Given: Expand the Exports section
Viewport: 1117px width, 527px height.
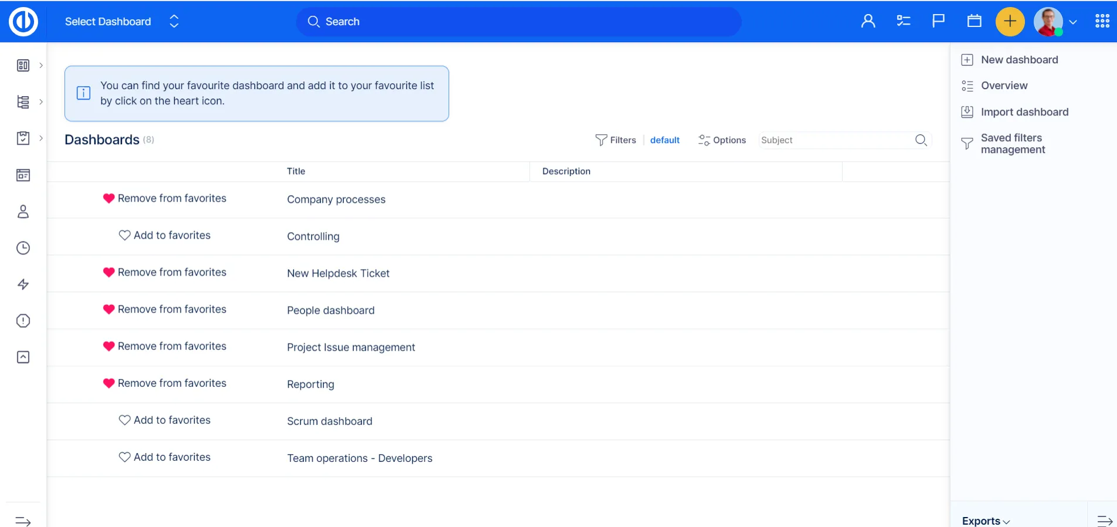Looking at the screenshot, I should click(986, 521).
